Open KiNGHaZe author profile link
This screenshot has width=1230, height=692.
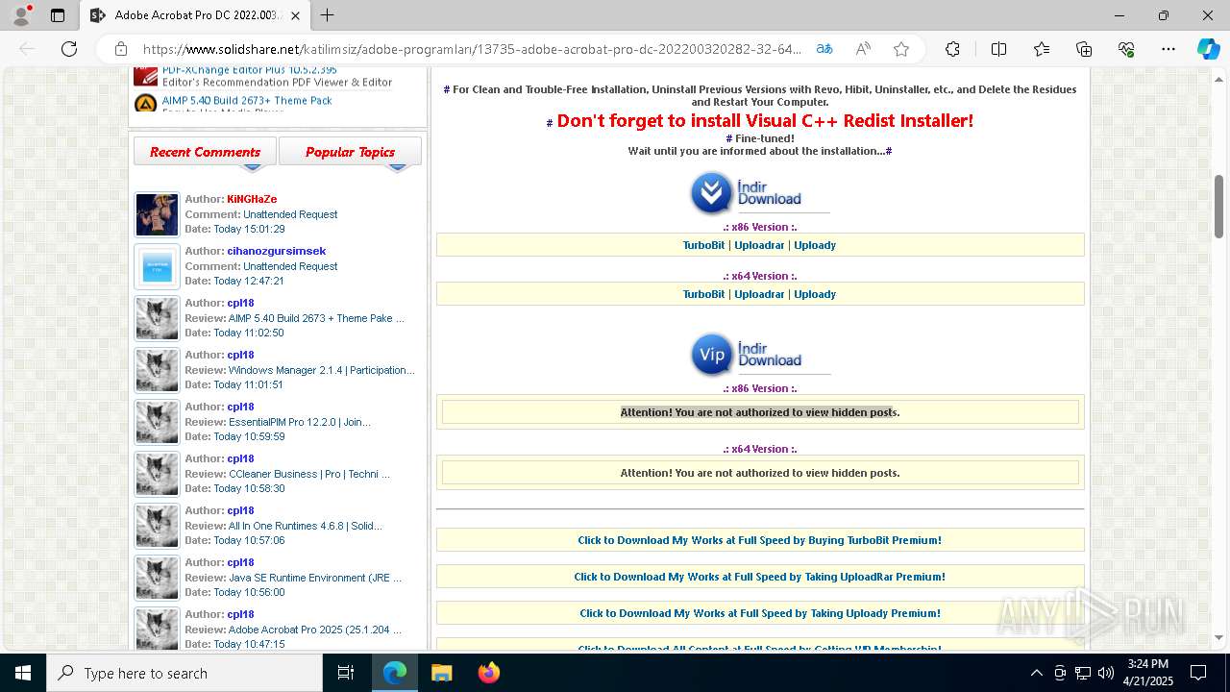pos(252,199)
